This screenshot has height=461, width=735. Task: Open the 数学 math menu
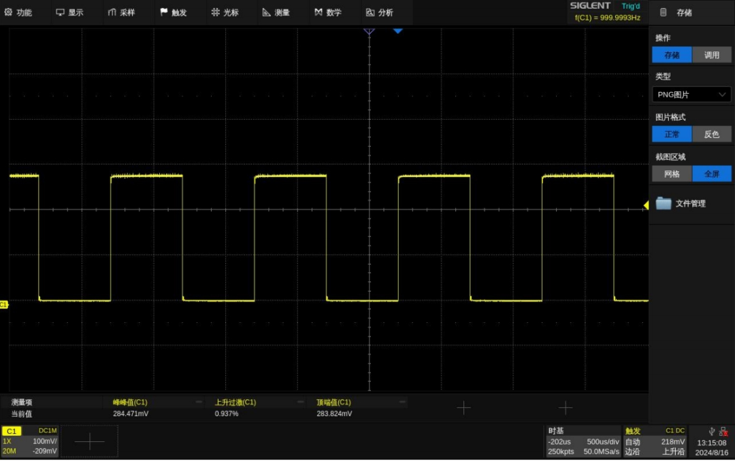[x=328, y=13]
